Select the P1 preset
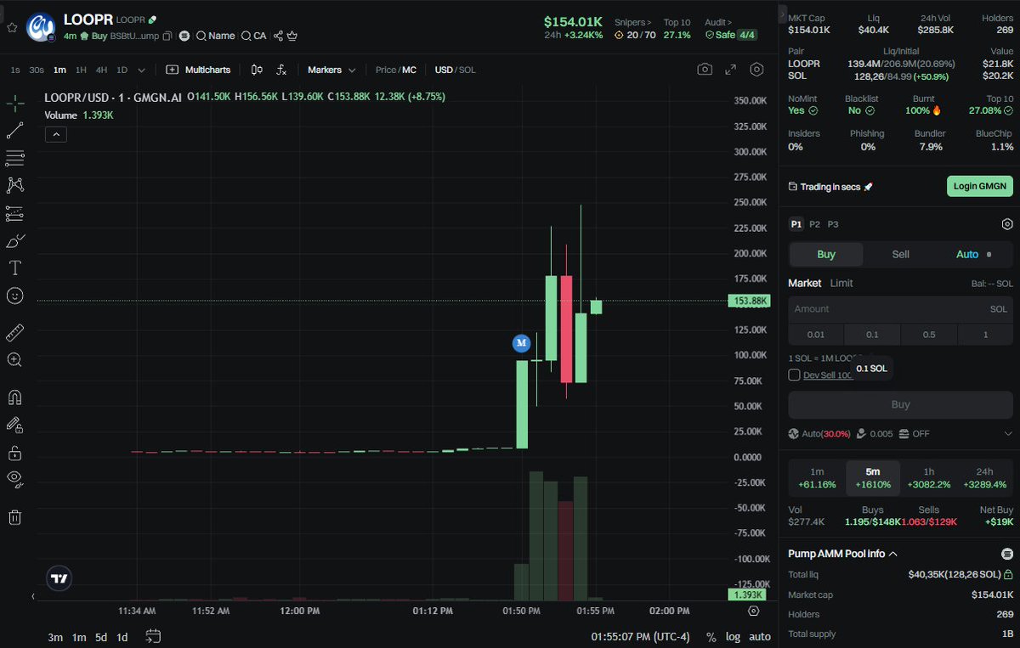 click(796, 224)
